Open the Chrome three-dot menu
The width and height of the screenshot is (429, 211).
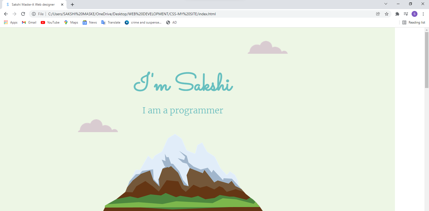tap(423, 14)
